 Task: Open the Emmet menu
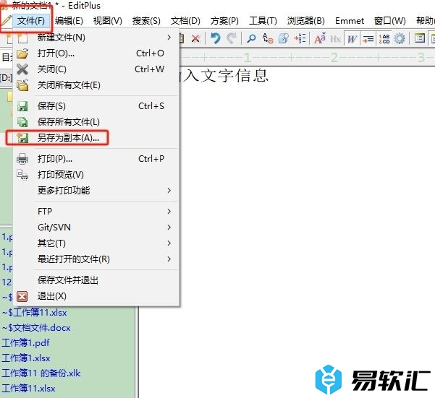(x=350, y=21)
